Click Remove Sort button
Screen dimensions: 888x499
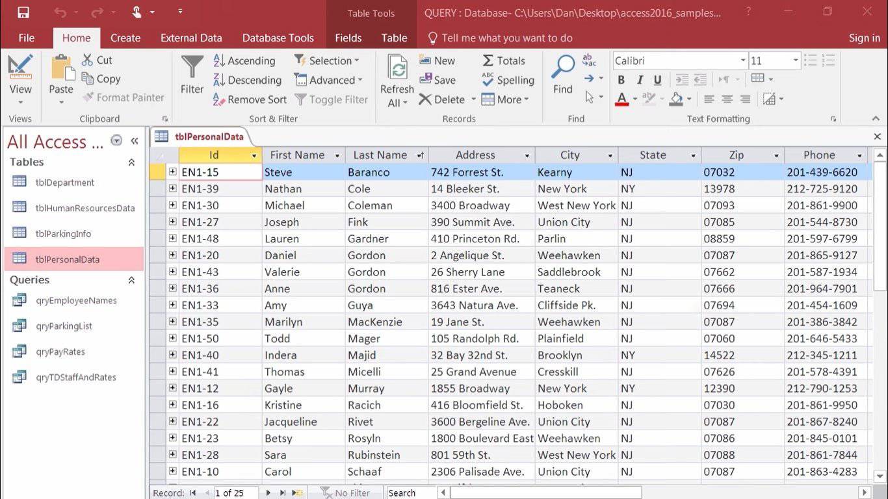[250, 99]
